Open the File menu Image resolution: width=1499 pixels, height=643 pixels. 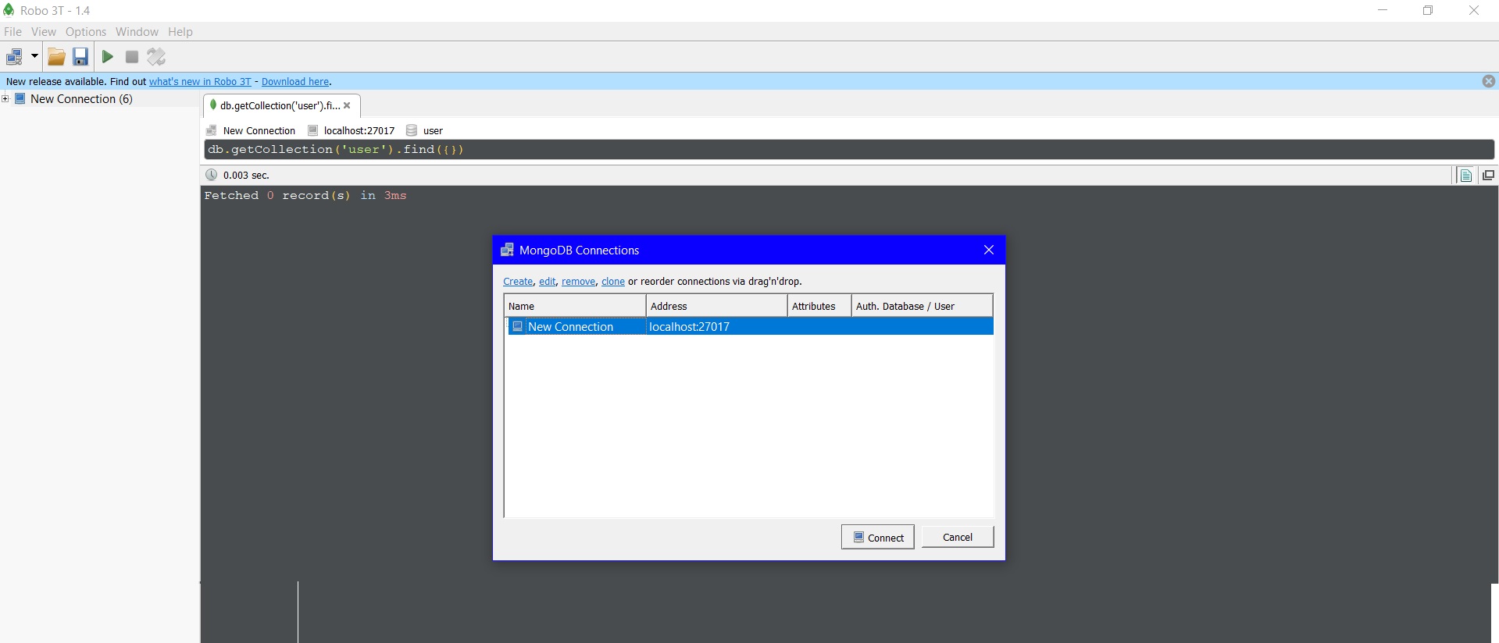pos(12,32)
